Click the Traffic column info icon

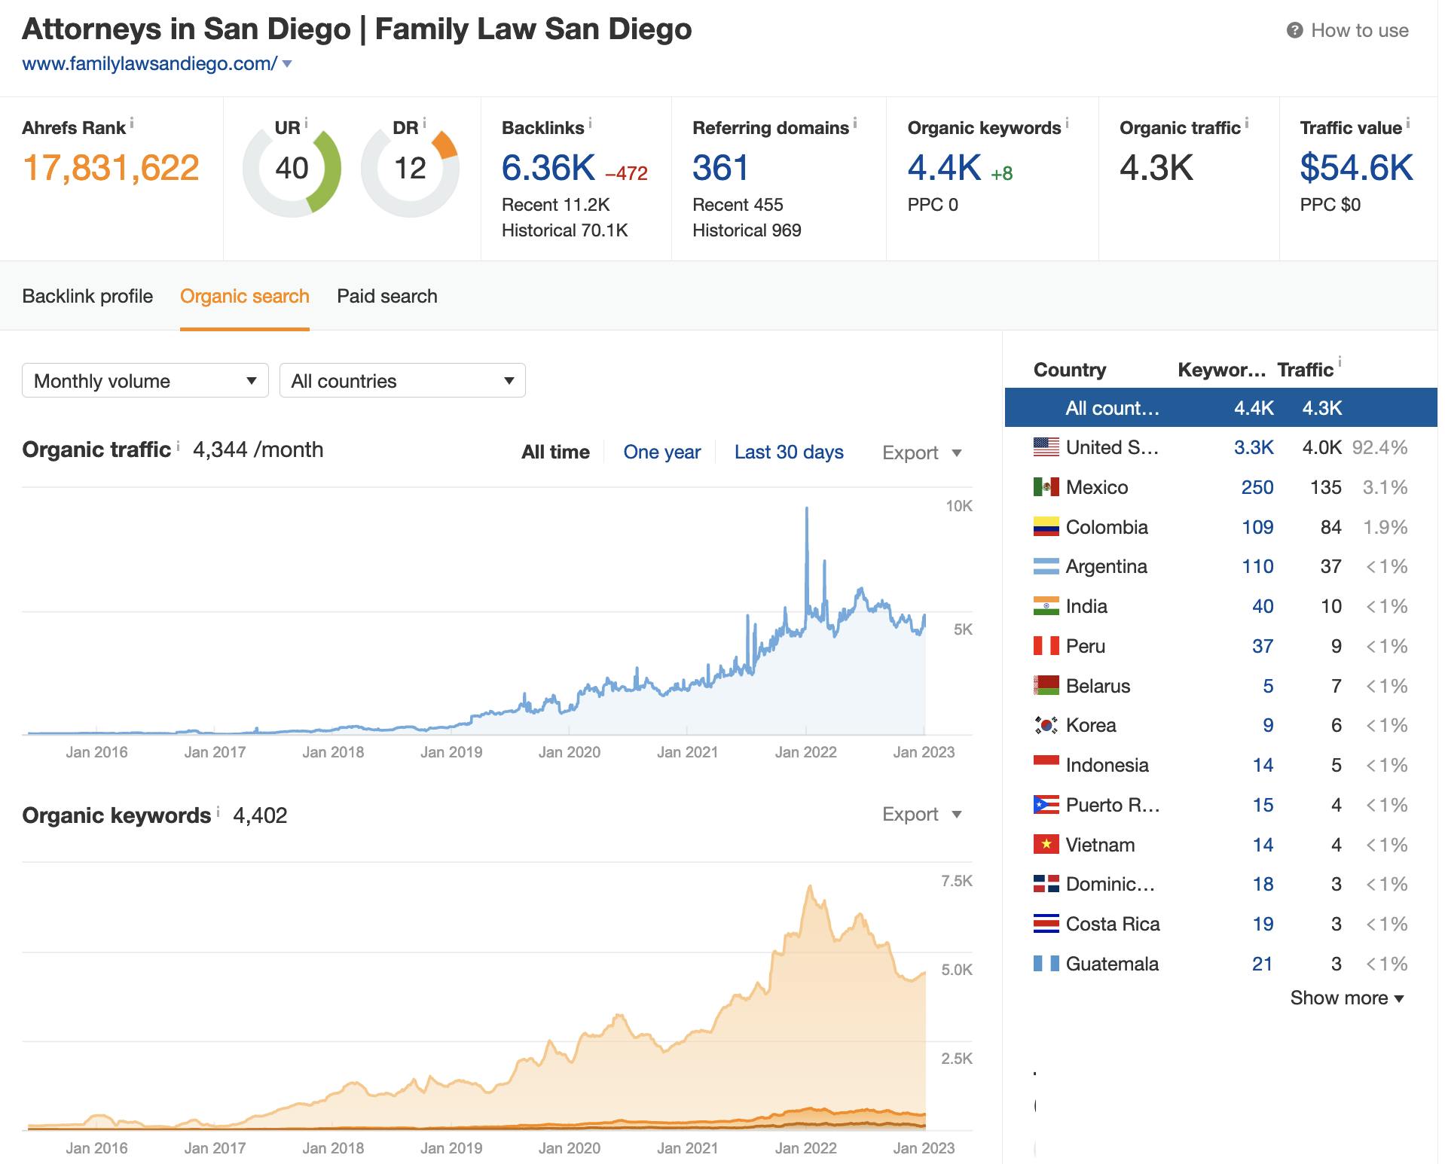1340,361
